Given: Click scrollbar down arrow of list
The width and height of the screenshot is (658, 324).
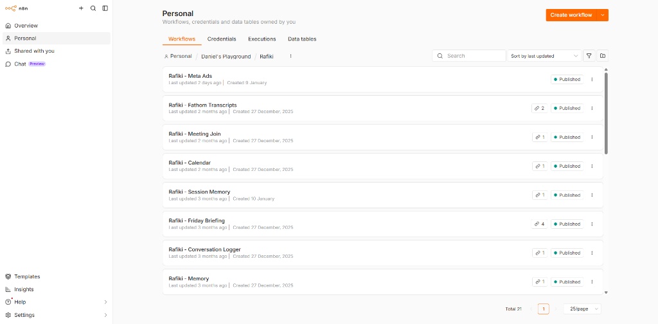Looking at the screenshot, I should click(x=606, y=292).
